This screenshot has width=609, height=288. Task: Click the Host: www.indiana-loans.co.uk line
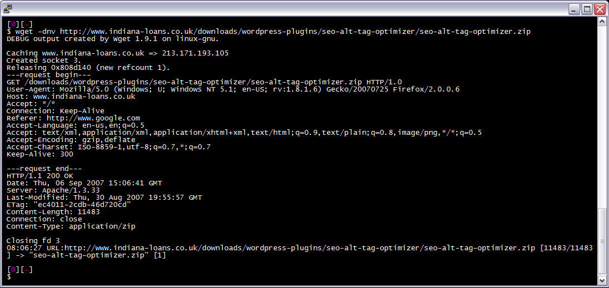(71, 96)
